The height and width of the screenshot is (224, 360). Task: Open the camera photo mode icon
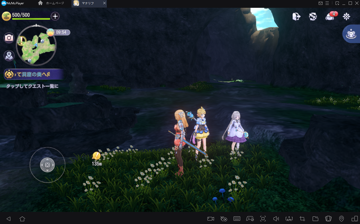click(x=9, y=38)
